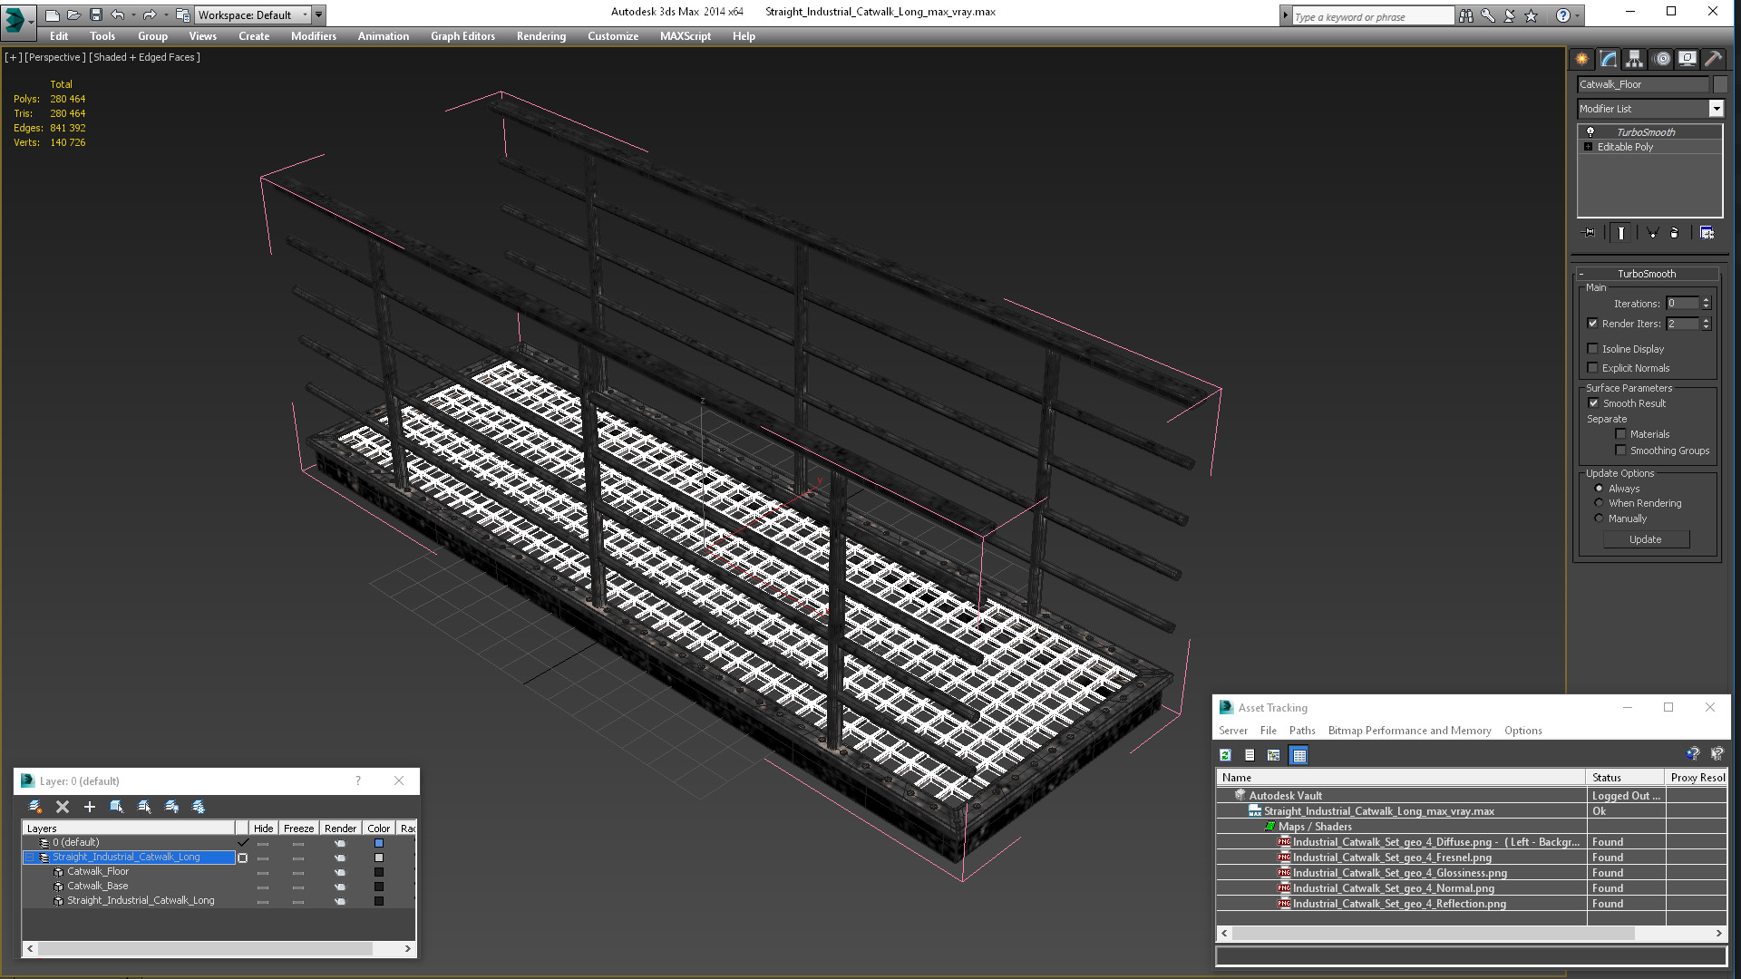This screenshot has height=979, width=1741.
Task: Click Delete layer X icon
Action: tap(63, 807)
